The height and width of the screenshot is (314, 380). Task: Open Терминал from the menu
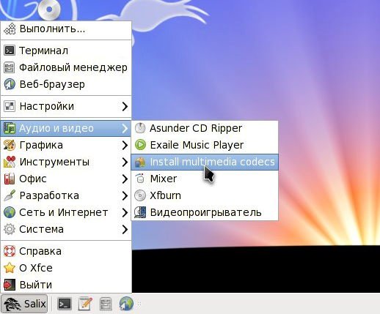coord(66,51)
